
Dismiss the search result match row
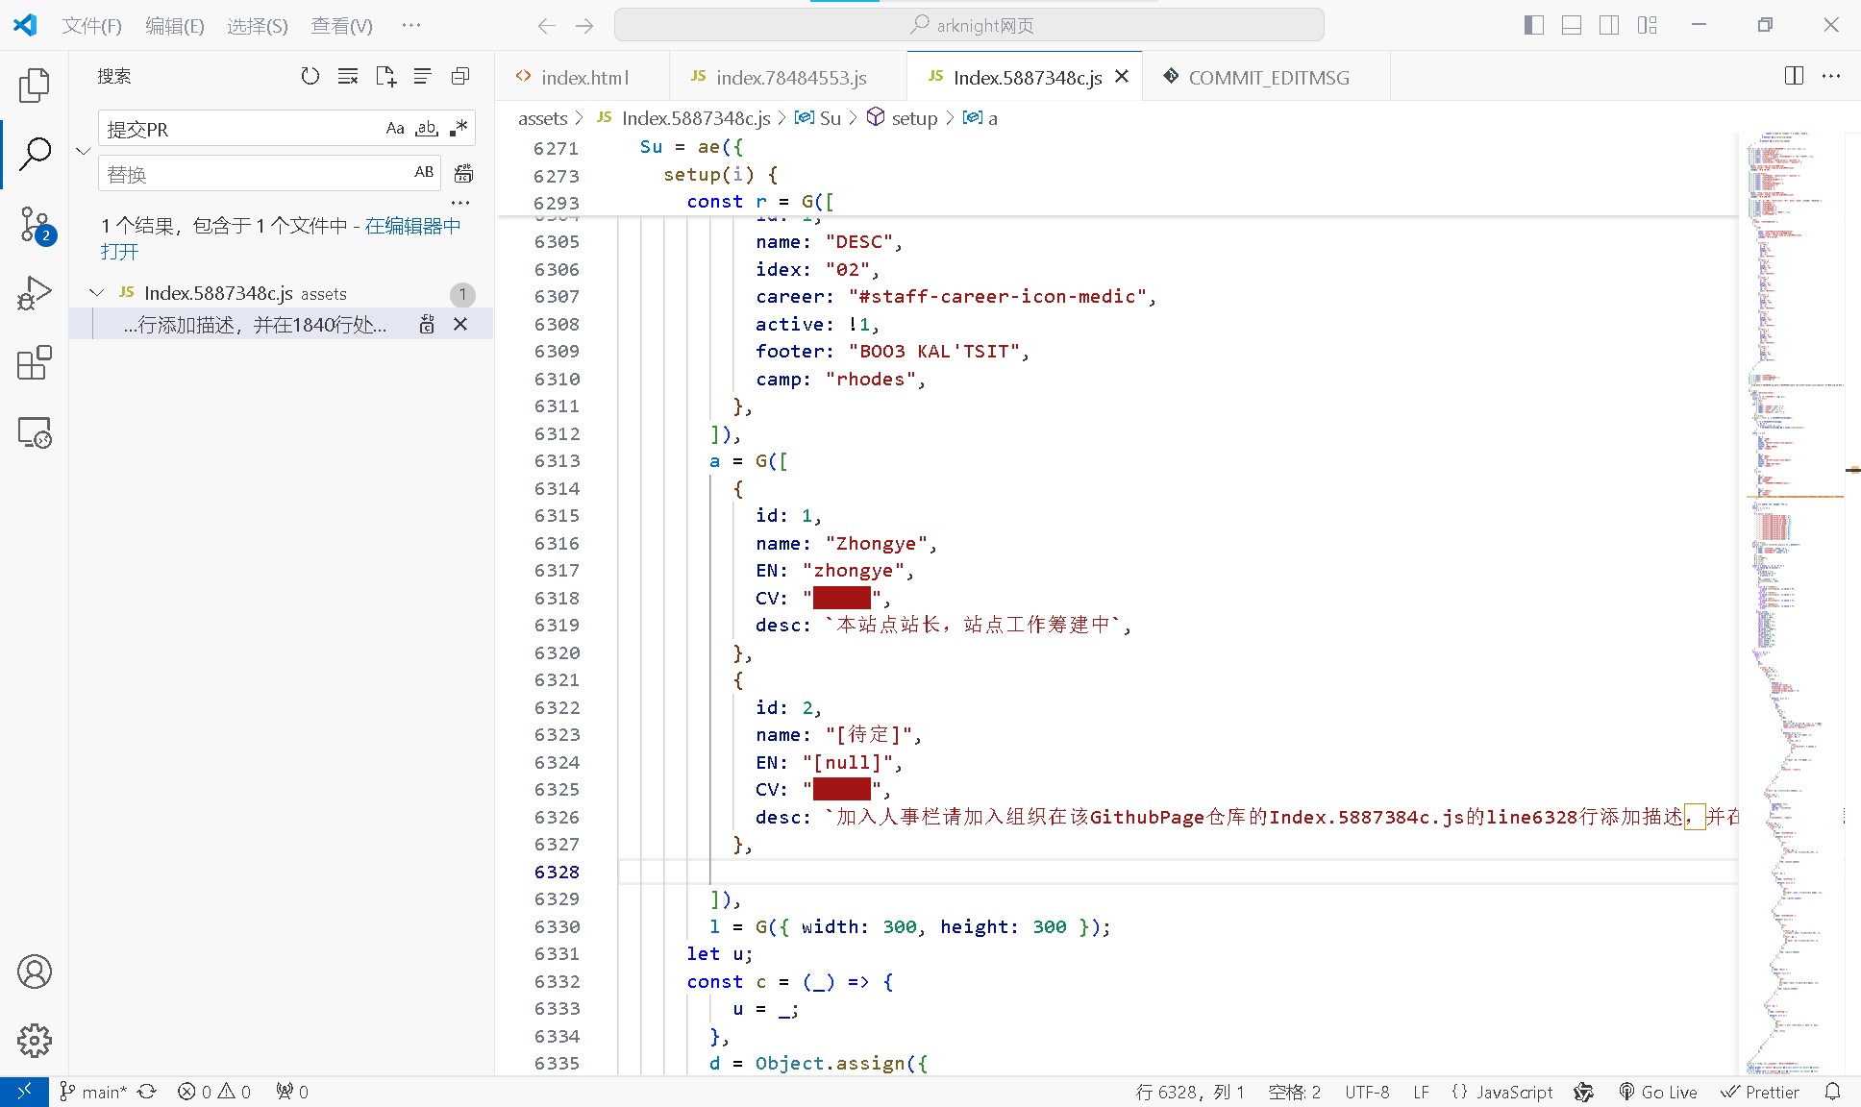(460, 325)
